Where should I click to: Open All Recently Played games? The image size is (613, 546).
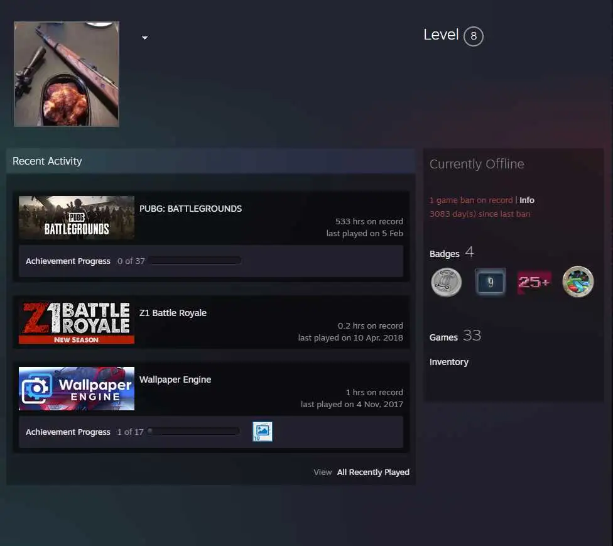pyautogui.click(x=373, y=472)
